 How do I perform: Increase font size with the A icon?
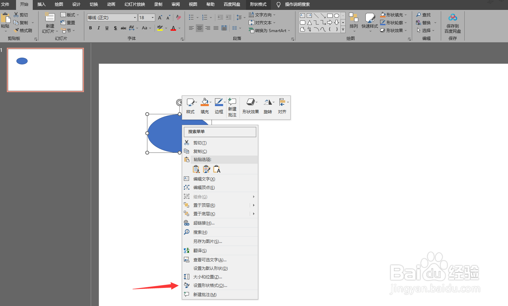(x=160, y=17)
